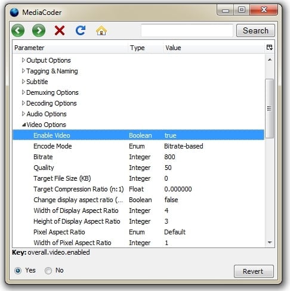This screenshot has width=290, height=291.
Task: Expand the Tagging & Naming node
Action: coord(23,71)
